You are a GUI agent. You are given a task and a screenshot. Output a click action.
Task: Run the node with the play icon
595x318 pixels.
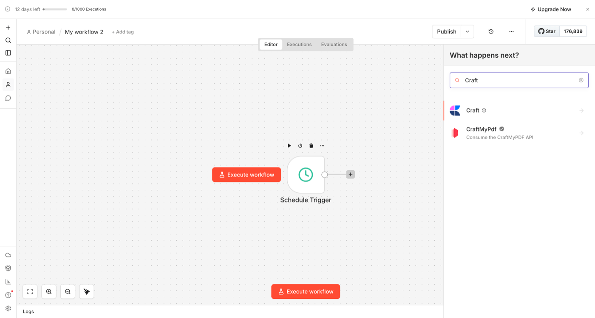click(289, 146)
